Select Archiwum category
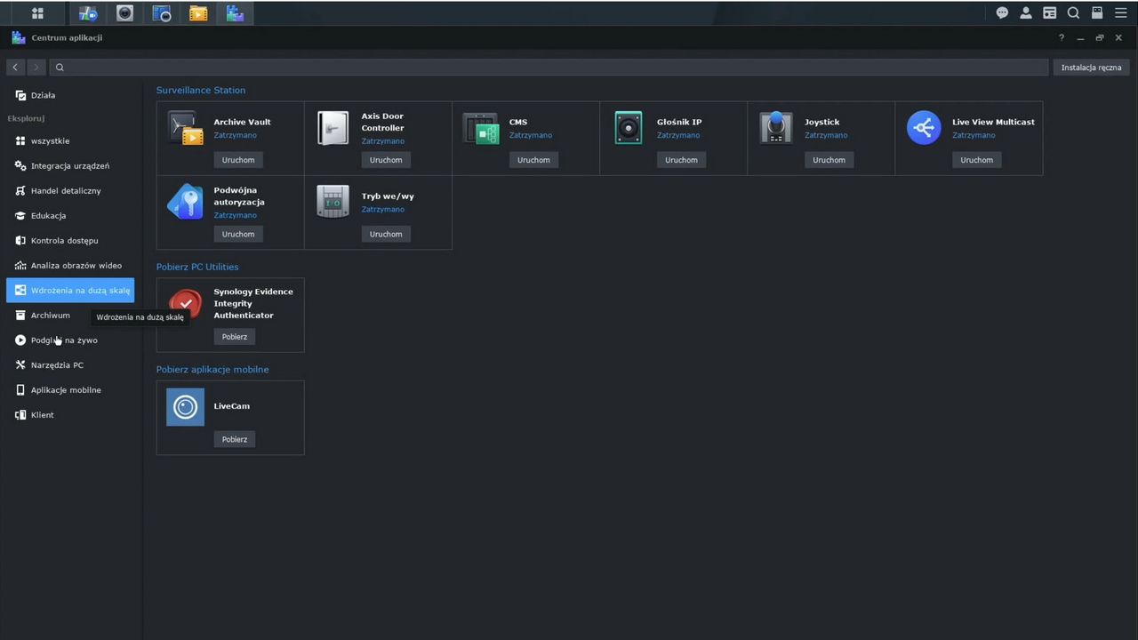This screenshot has width=1138, height=640. 70,315
